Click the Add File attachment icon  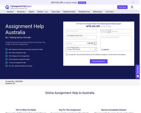tap(102, 50)
